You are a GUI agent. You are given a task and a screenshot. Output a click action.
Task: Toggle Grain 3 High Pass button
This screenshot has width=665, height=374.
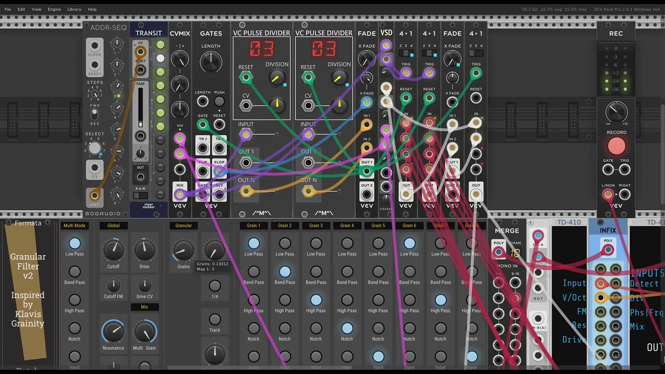point(316,300)
